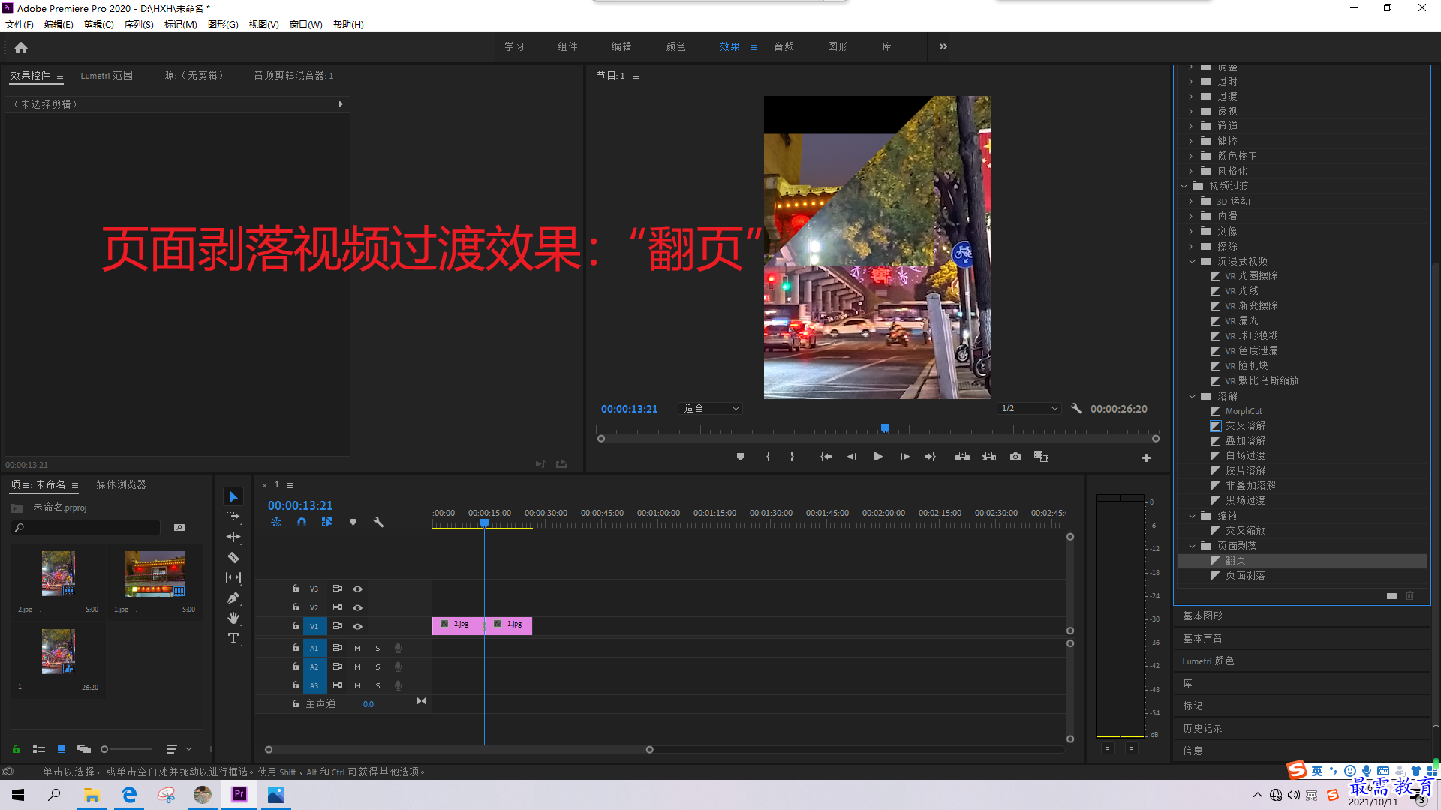Open program monitor button editor plus
Screen dimensions: 1441x810
point(1146,457)
